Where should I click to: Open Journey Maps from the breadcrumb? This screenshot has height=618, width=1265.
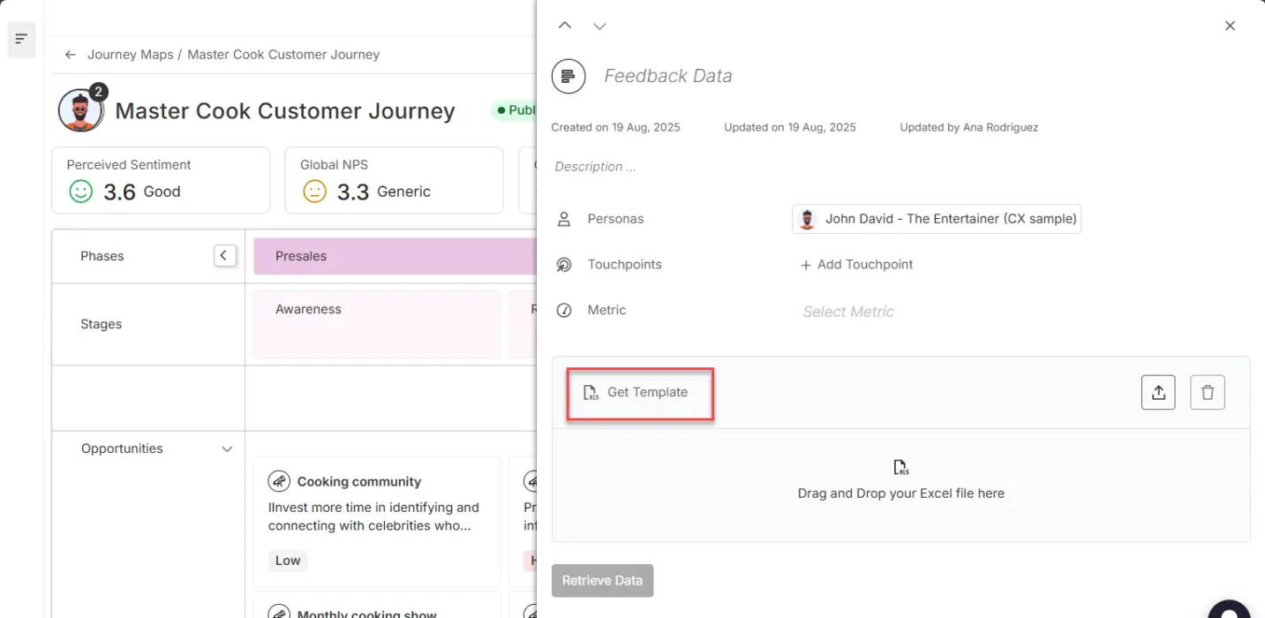click(130, 54)
